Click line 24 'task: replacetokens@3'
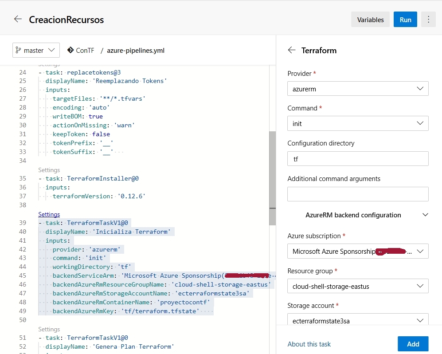This screenshot has height=354, width=442. point(80,72)
